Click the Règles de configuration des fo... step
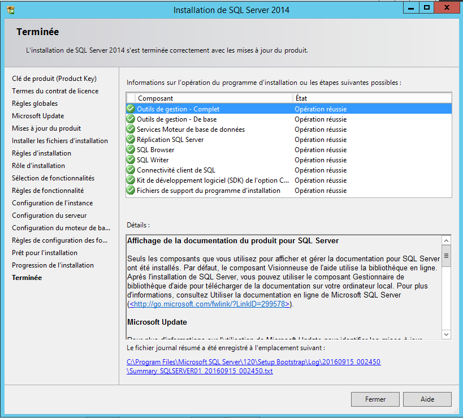463x418 pixels. tap(60, 240)
